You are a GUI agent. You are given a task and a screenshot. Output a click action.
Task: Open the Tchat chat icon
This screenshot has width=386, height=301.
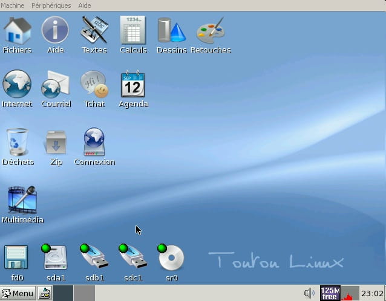click(94, 84)
